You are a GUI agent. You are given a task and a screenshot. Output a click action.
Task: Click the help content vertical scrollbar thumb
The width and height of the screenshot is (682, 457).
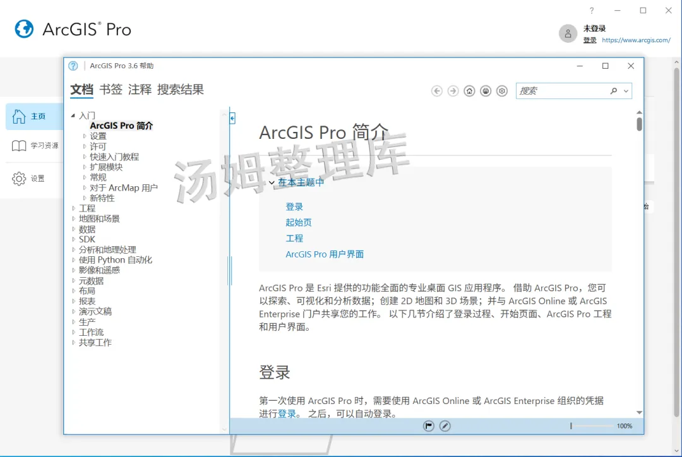[639, 124]
